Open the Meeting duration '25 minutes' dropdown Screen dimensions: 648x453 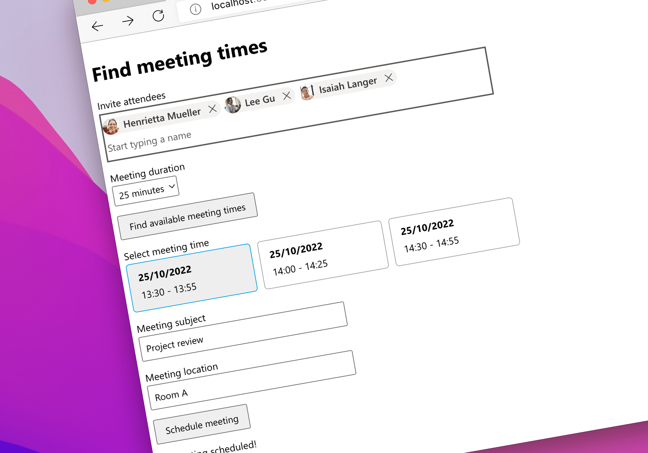[146, 191]
